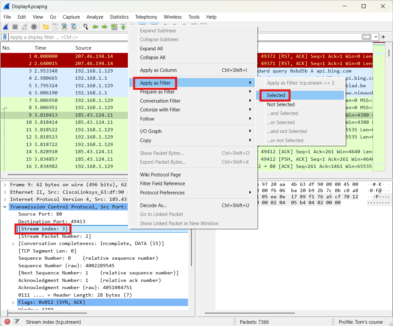Select packet 1 with time 0.000000
The width and height of the screenshot is (393, 326).
65,56
